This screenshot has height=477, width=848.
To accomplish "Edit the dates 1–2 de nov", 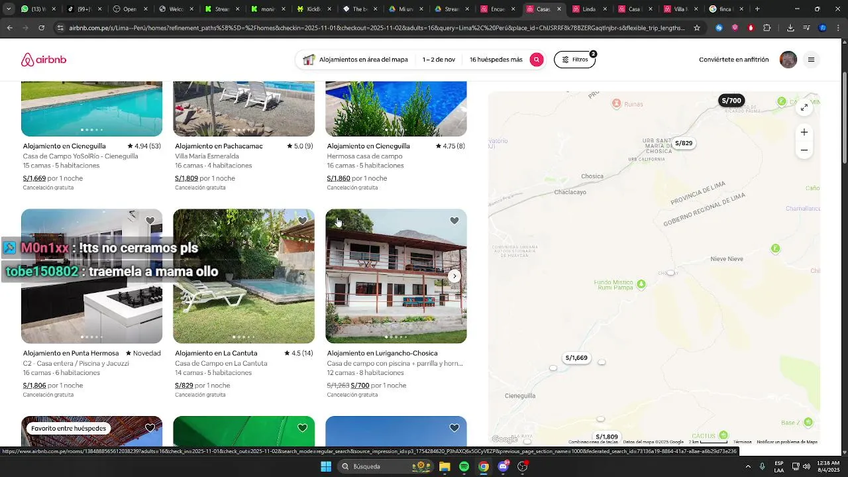I will 439,60.
